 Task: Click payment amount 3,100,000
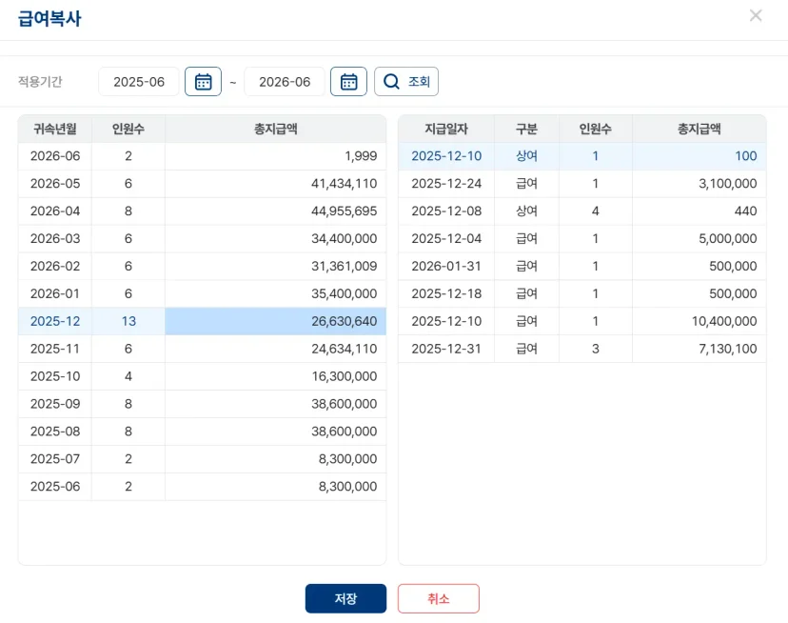pyautogui.click(x=728, y=184)
